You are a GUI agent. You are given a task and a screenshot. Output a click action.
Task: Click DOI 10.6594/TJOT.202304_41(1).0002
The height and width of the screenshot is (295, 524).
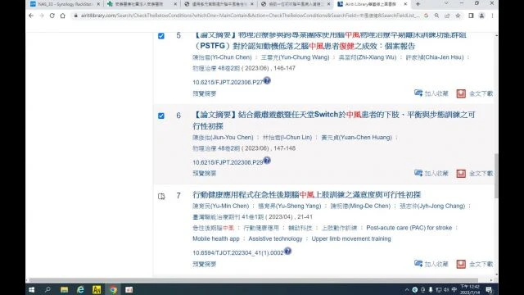tap(238, 253)
